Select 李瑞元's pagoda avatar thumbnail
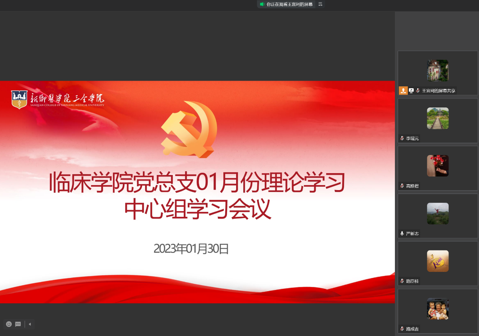 click(x=438, y=118)
